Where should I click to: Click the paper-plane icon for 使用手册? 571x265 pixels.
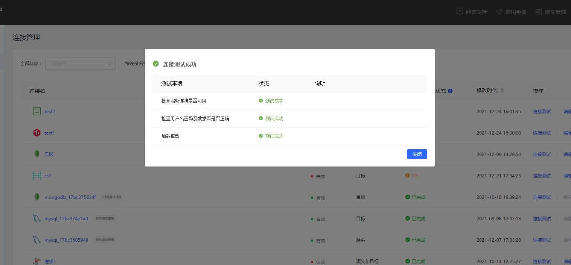click(499, 12)
